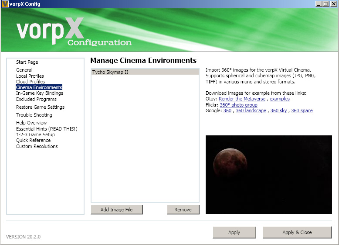Viewport: 339px width, 245px height.
Task: Open Essential Hints (READ THIS!) page
Action: (47, 129)
